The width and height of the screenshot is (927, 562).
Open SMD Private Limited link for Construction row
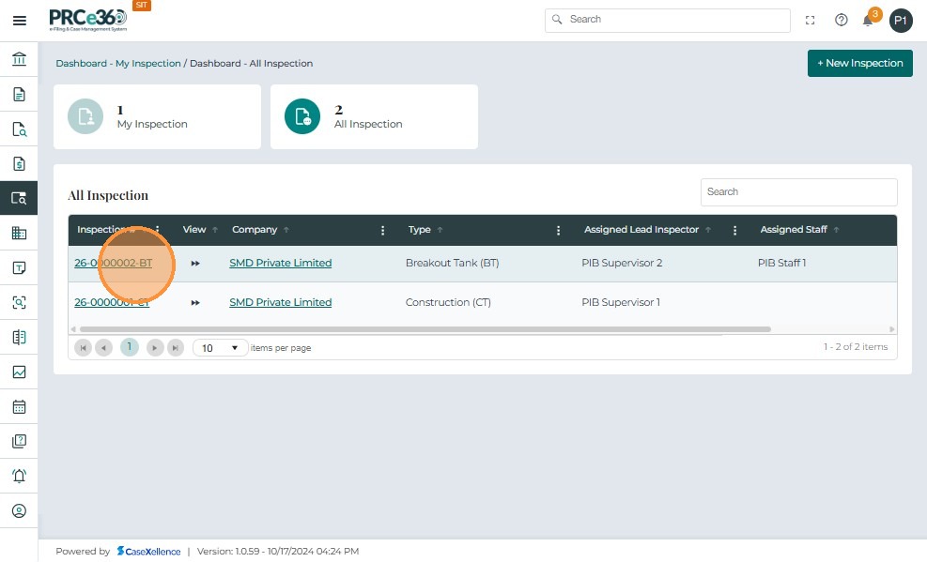[x=280, y=302]
